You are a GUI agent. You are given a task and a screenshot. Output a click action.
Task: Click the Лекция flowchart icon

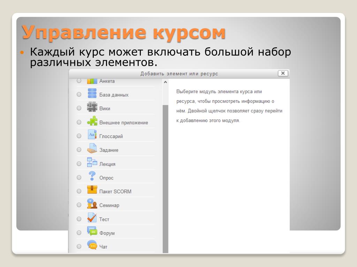click(92, 162)
